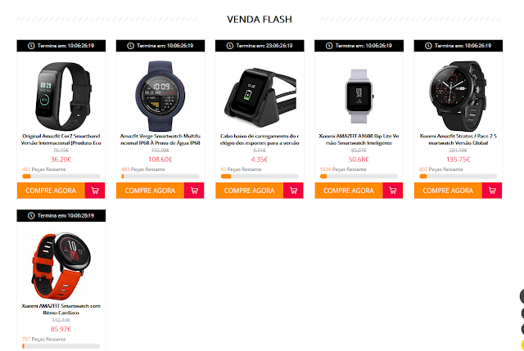Click clock icon on red Amazfit Smartwatch timer

coord(31,216)
